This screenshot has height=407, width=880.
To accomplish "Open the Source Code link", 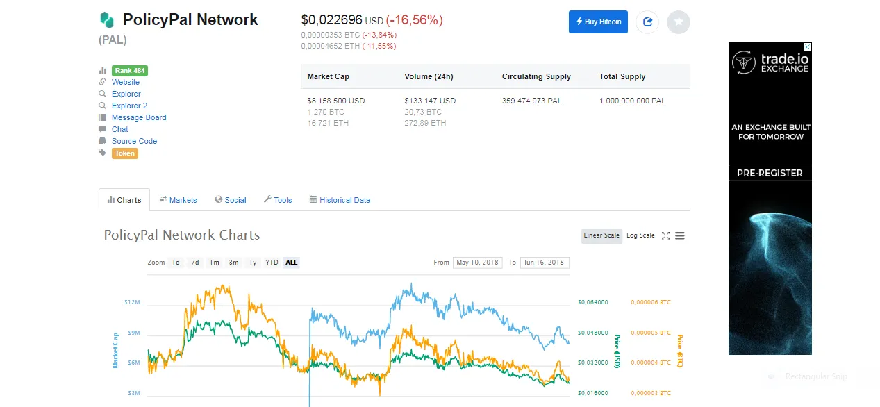I will pos(135,141).
